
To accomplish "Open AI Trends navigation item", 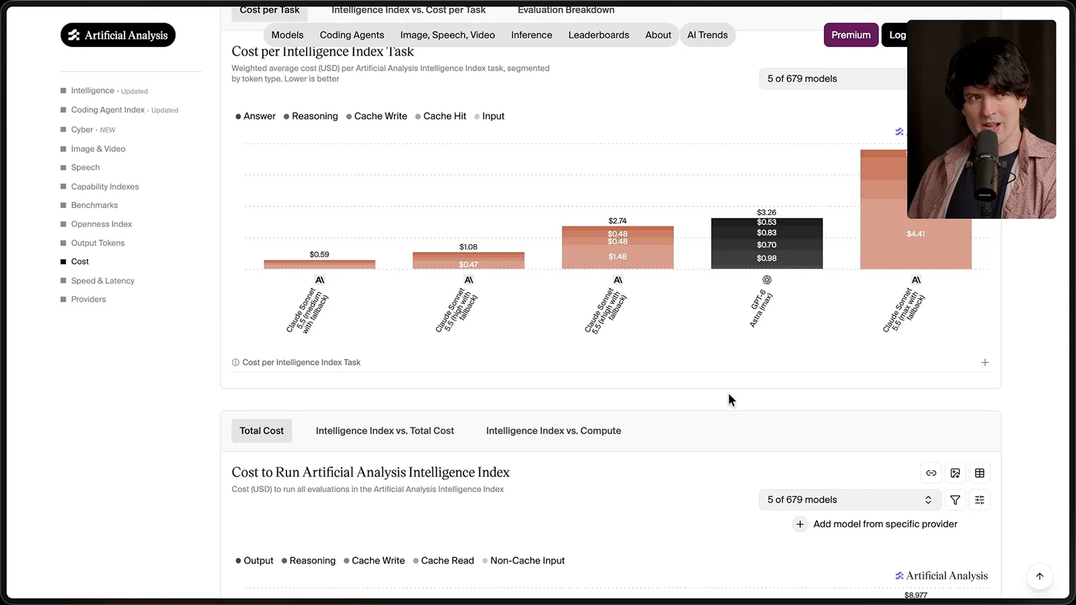I will pos(707,35).
